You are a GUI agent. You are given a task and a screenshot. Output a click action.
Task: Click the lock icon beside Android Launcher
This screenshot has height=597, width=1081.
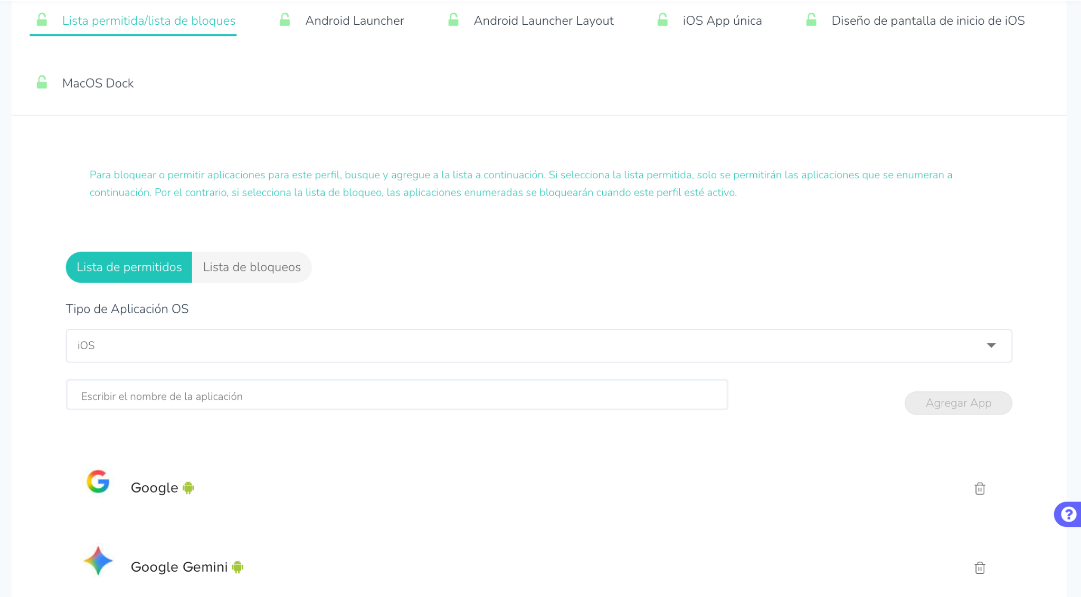coord(285,20)
